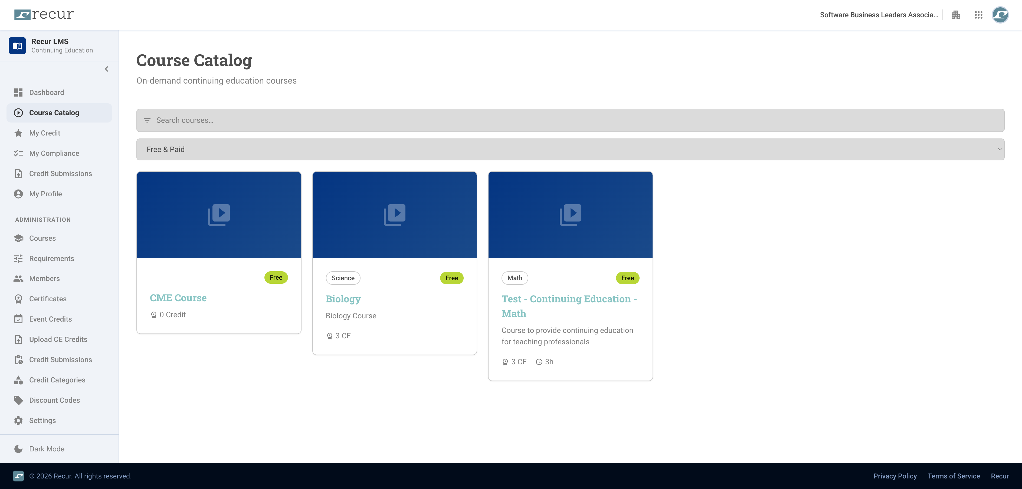
Task: Open the user avatar menu
Action: point(1000,15)
